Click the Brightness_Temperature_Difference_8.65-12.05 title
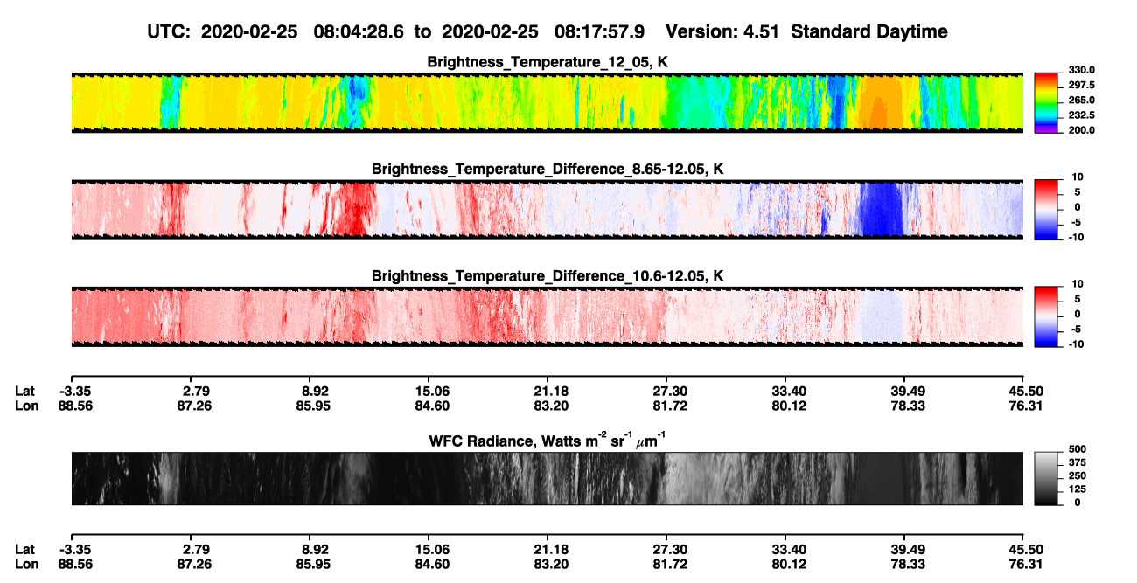This screenshot has width=1137, height=583. [548, 169]
